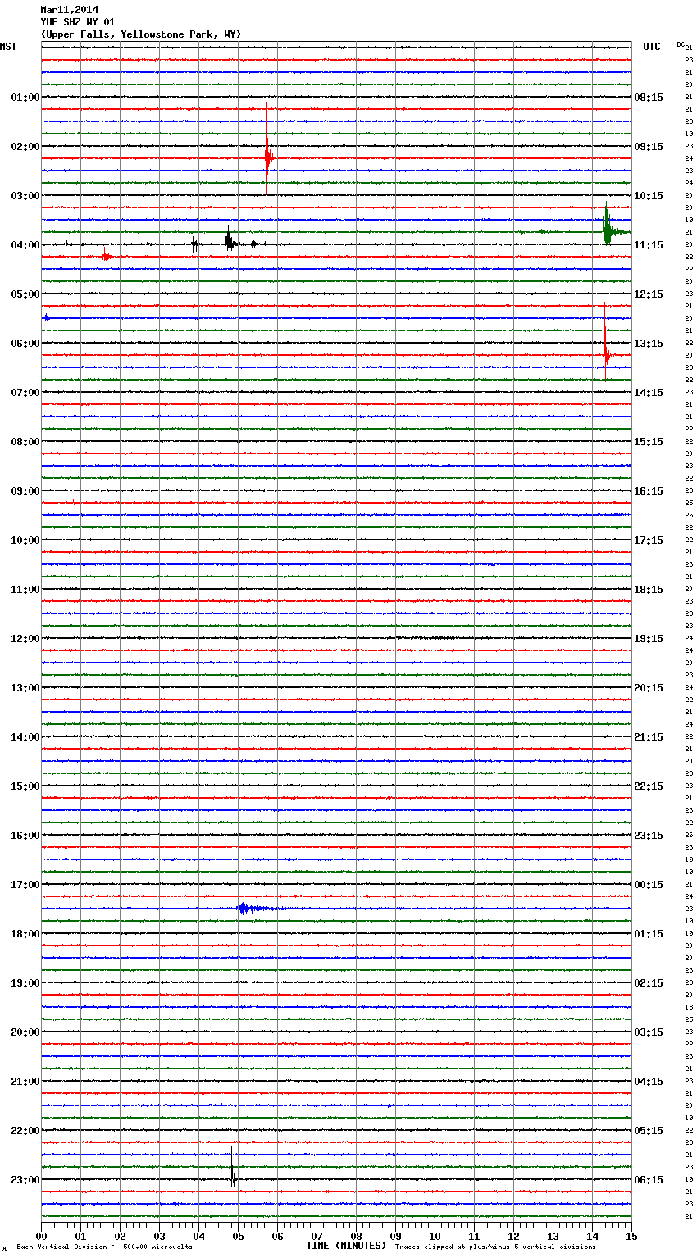Select the 02:00 MST row label
The width and height of the screenshot is (697, 1258).
point(25,147)
